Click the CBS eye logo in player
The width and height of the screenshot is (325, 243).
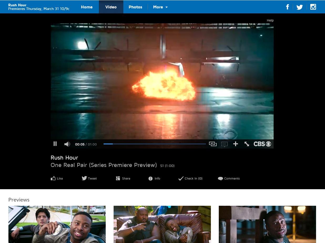coord(262,144)
